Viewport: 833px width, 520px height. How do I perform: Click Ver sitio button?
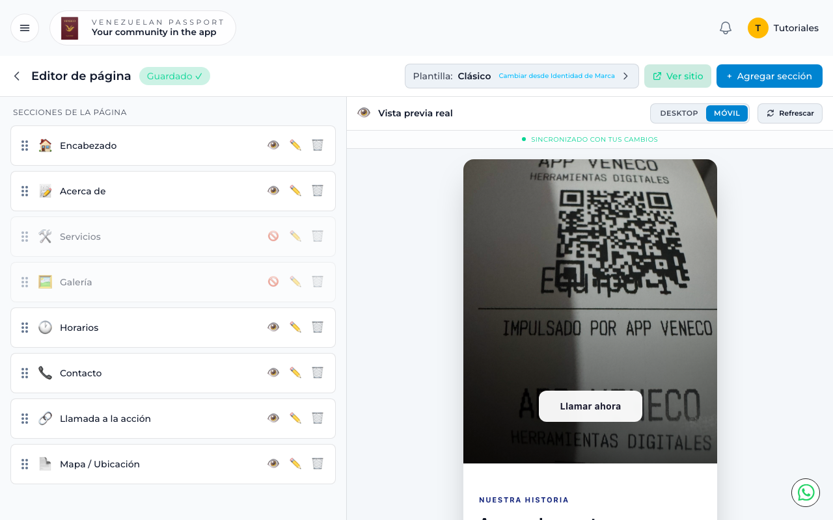(x=678, y=76)
